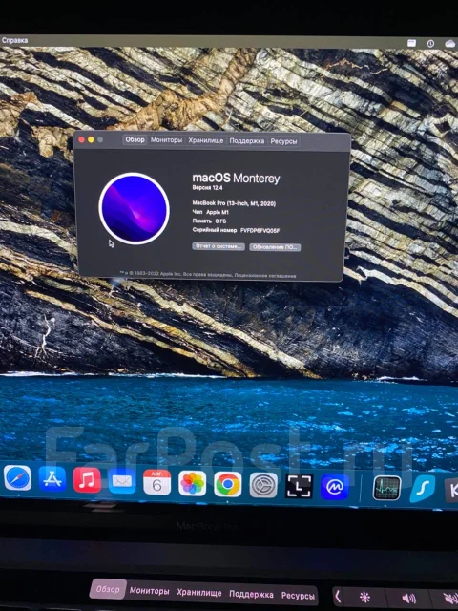Expand the Touch Bar Control Strip chevron

(338, 596)
